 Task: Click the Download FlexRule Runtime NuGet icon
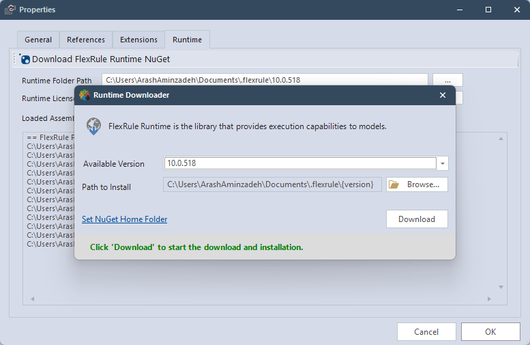[x=25, y=59]
